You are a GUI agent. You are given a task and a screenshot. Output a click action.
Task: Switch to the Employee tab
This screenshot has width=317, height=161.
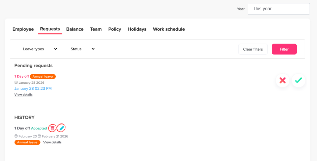coord(23,29)
